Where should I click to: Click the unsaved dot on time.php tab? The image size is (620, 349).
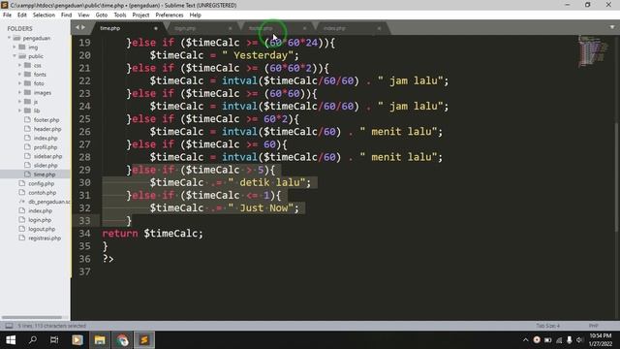tap(155, 28)
